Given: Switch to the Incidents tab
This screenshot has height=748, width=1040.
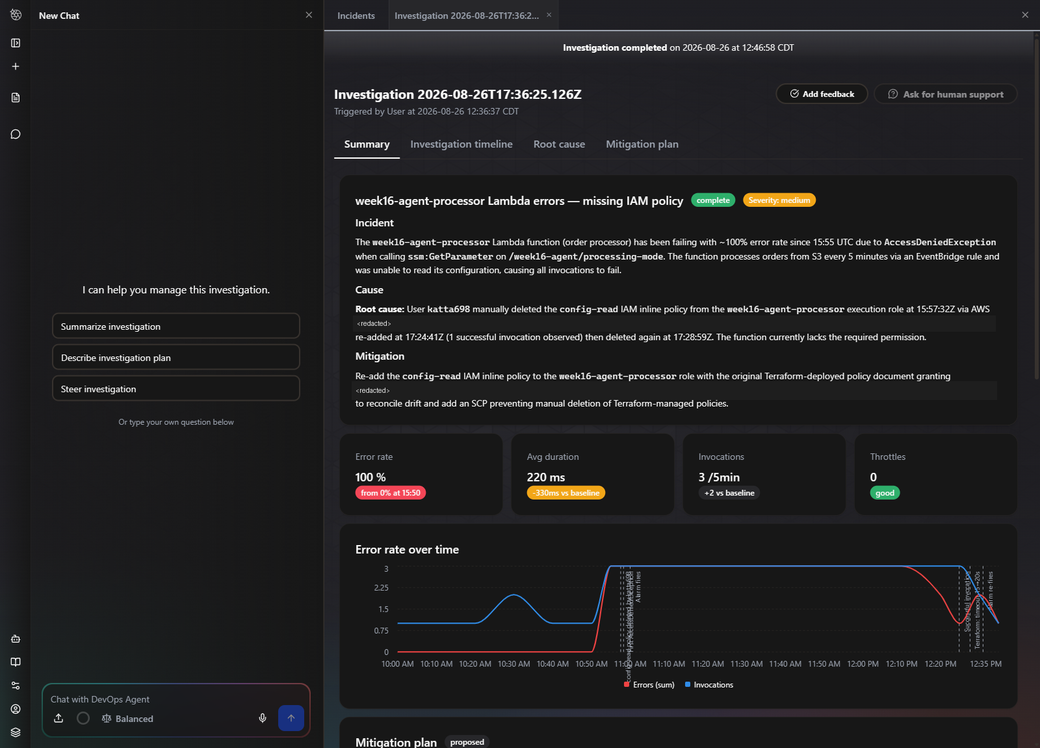Looking at the screenshot, I should [356, 16].
